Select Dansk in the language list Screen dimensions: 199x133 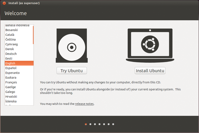19,49
